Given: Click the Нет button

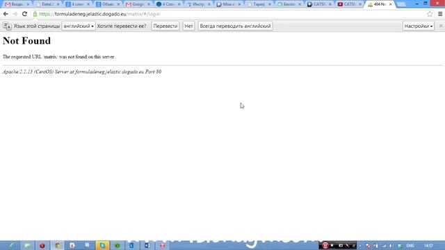Looking at the screenshot, I should (x=188, y=26).
